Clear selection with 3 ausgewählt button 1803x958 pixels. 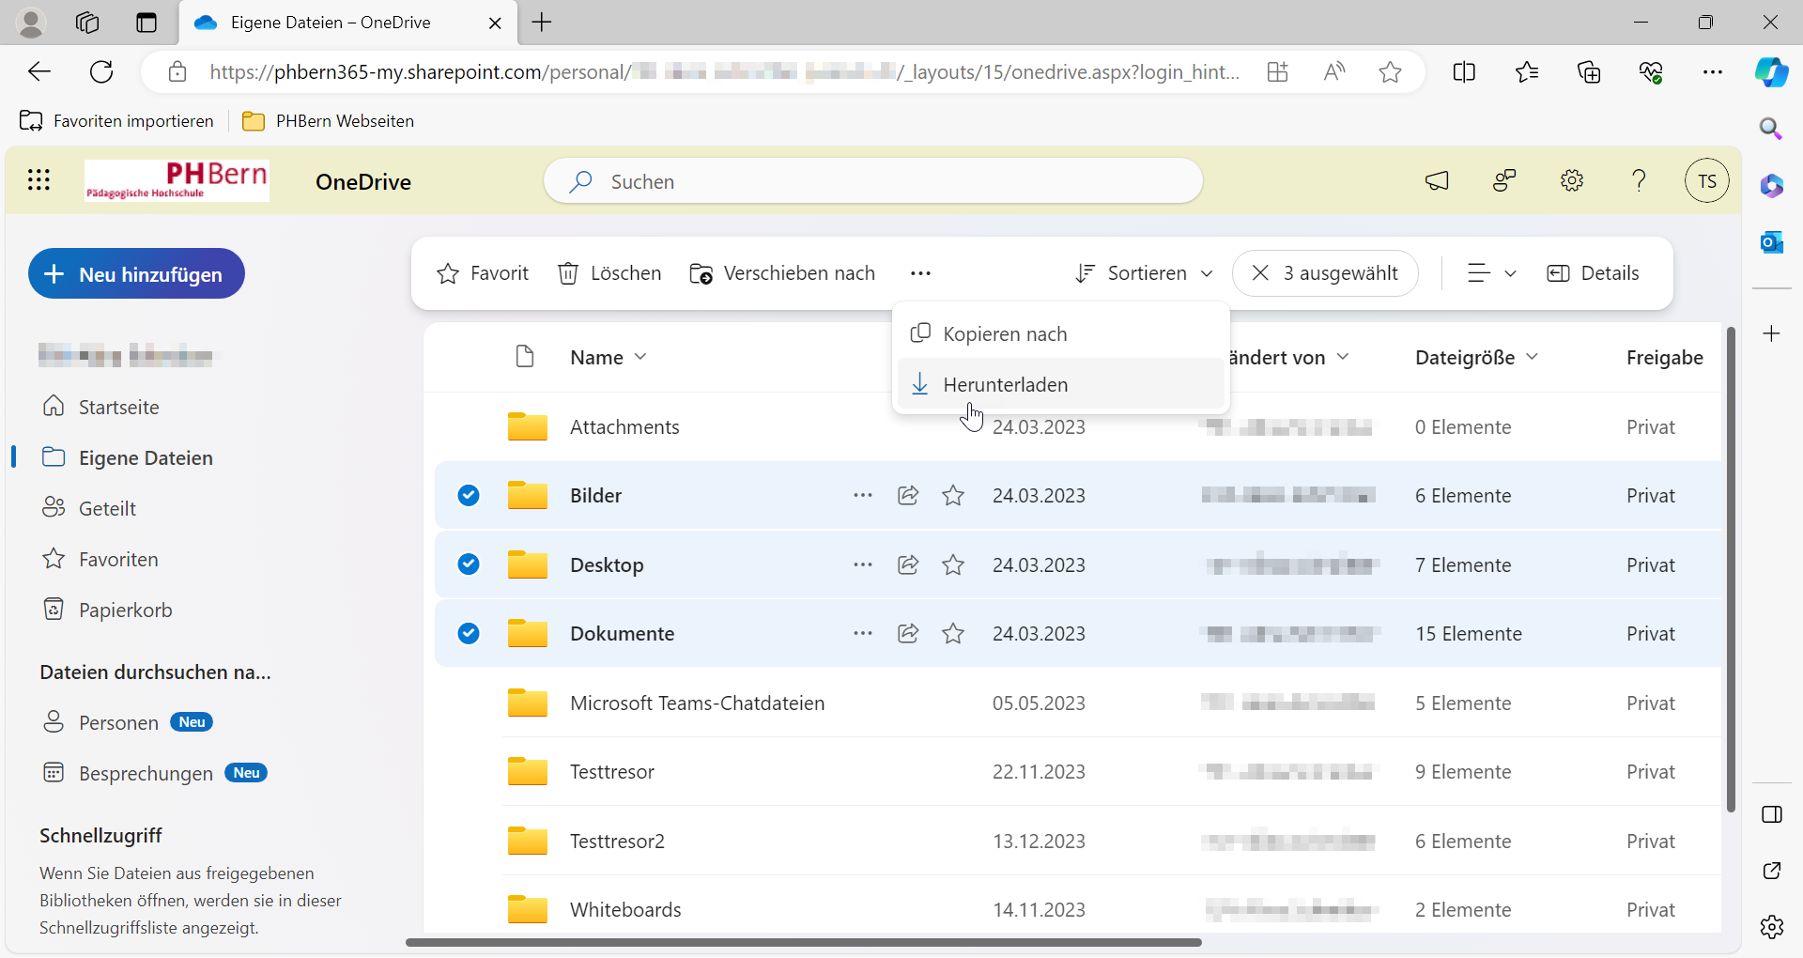pos(1325,273)
